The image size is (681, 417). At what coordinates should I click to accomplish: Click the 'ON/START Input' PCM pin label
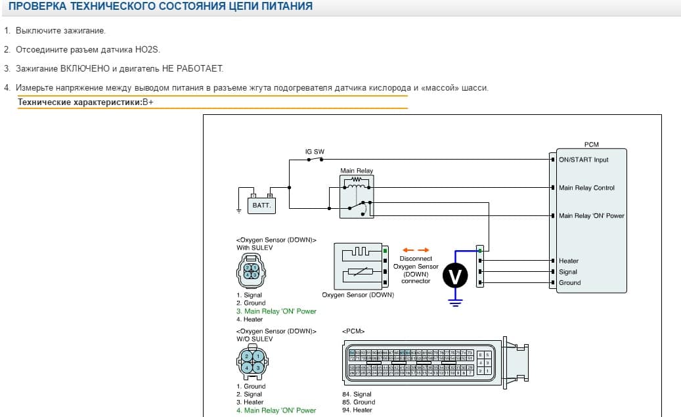coord(583,160)
